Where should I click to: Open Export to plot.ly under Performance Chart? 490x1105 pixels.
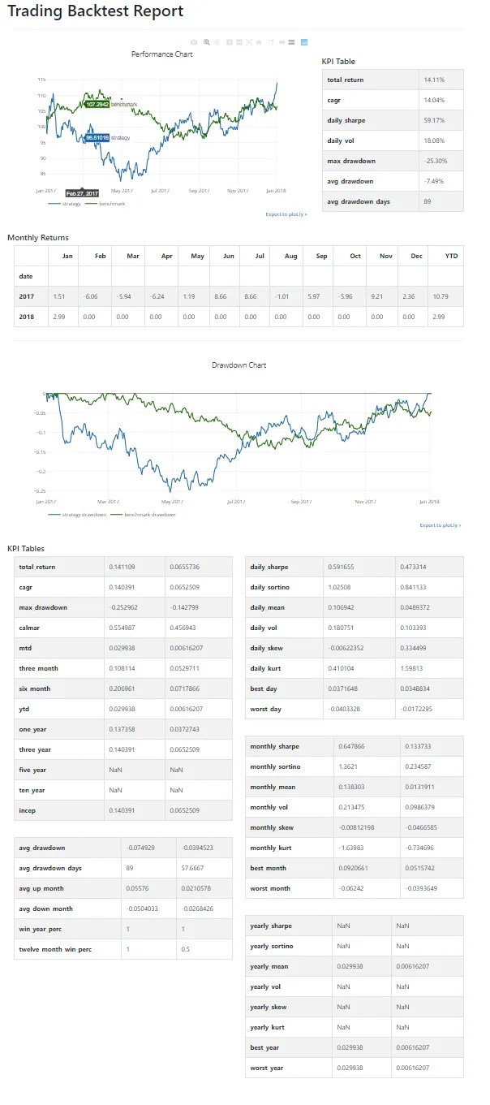point(286,214)
